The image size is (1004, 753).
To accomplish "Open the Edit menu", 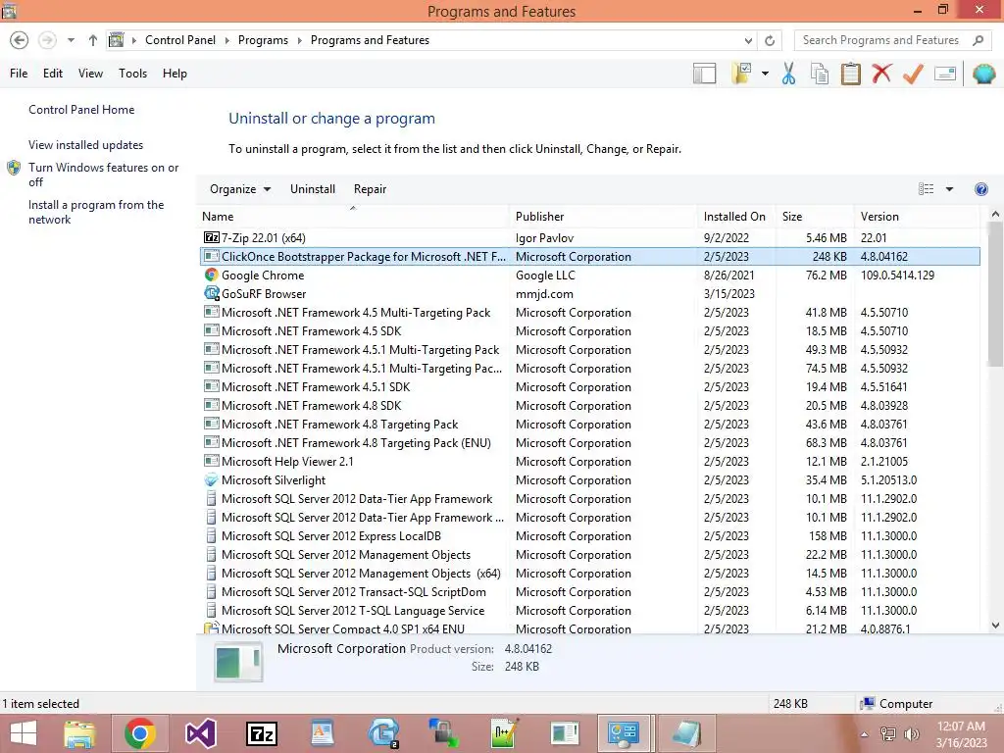I will (53, 74).
